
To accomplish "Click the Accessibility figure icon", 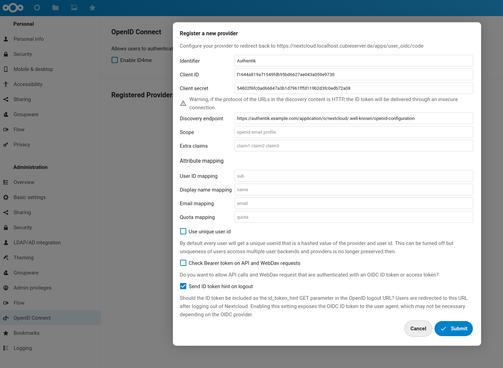I will click(x=6, y=84).
